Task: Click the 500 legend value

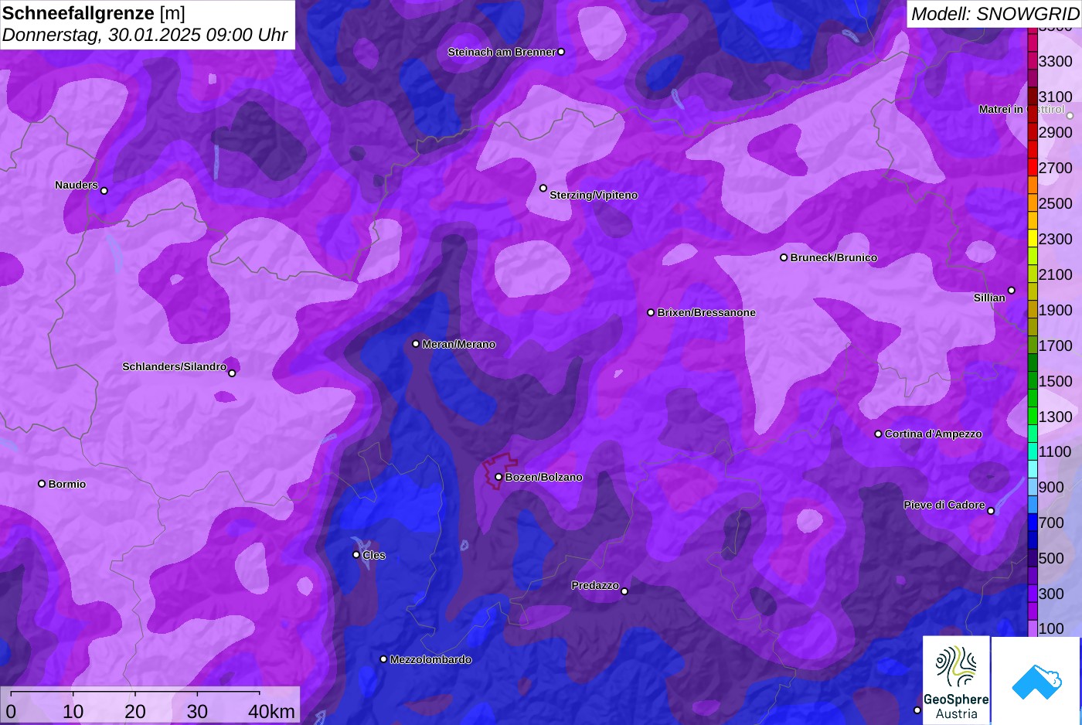Action: pyautogui.click(x=1051, y=558)
